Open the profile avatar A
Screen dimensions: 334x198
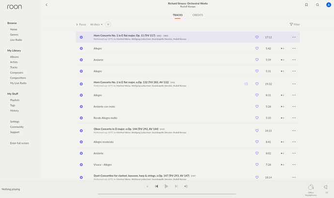pos(329,5)
